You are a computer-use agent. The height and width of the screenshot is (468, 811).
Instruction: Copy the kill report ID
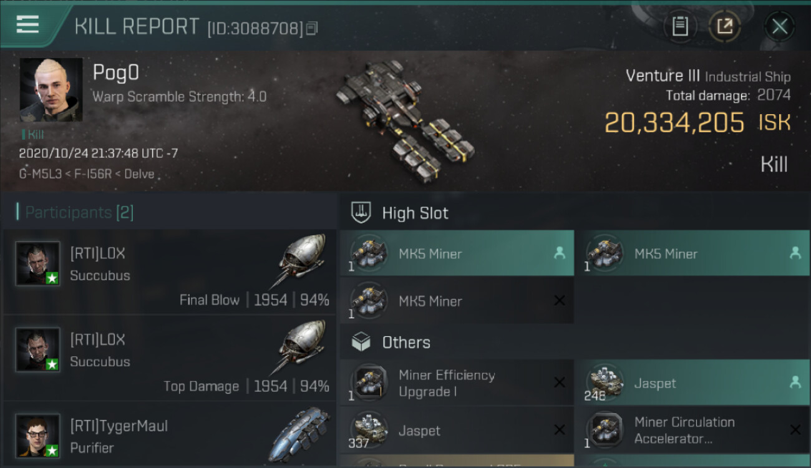[x=312, y=29]
